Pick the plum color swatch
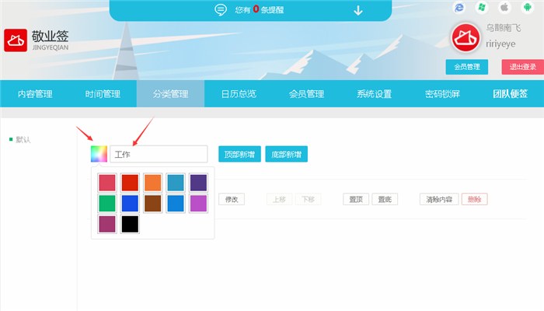The height and width of the screenshot is (311, 544). [x=107, y=224]
